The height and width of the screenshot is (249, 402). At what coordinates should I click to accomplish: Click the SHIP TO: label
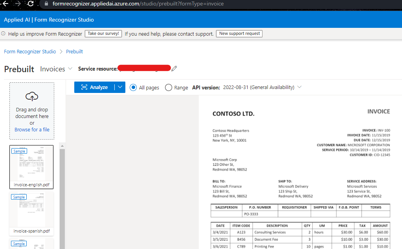point(285,182)
